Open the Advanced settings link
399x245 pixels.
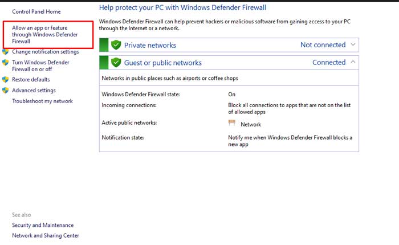[34, 91]
